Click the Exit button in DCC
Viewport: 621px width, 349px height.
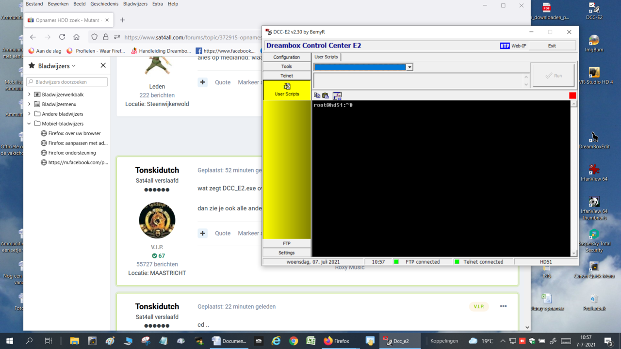[x=552, y=46]
